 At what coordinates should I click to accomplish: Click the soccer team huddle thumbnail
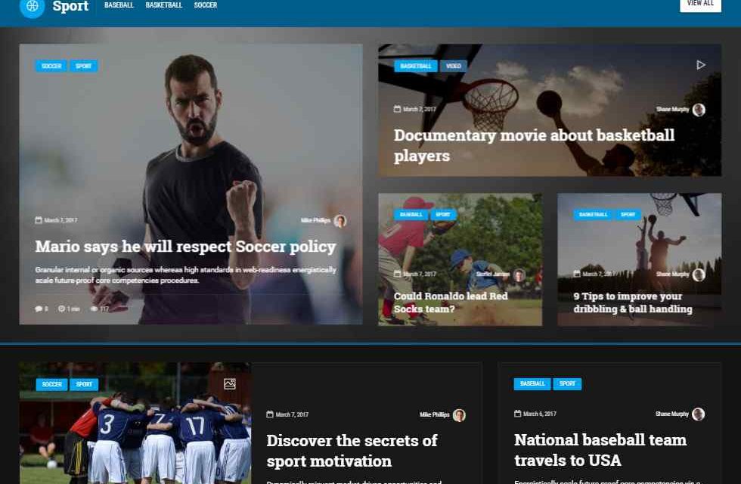(x=135, y=423)
